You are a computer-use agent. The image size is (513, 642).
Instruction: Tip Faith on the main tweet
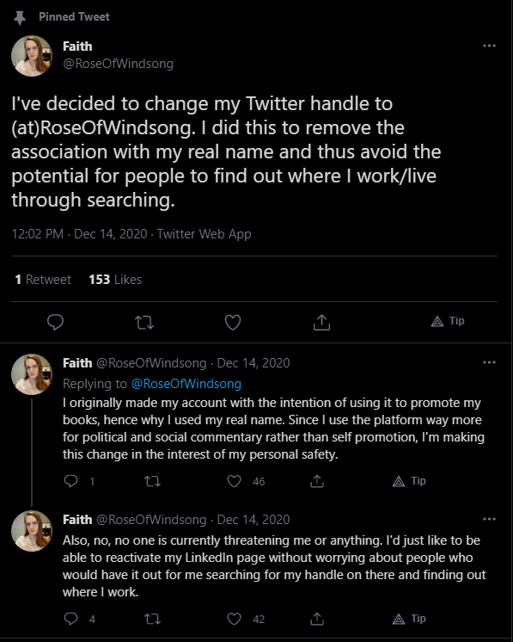pos(448,321)
